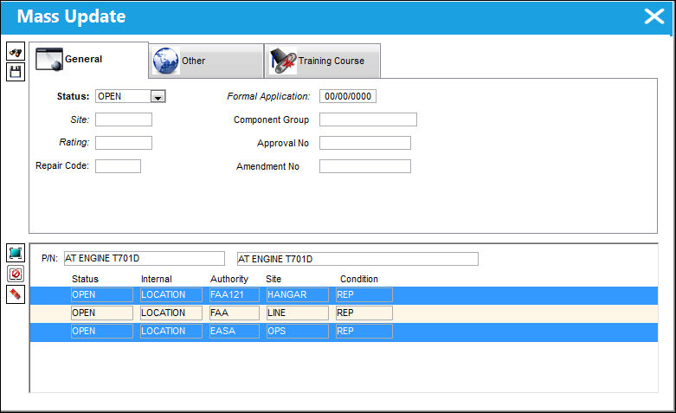Click the OPS site cell
The image size is (676, 413).
[x=298, y=331]
